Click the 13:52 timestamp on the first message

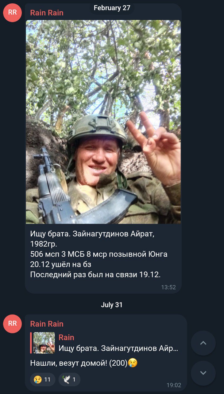click(168, 287)
